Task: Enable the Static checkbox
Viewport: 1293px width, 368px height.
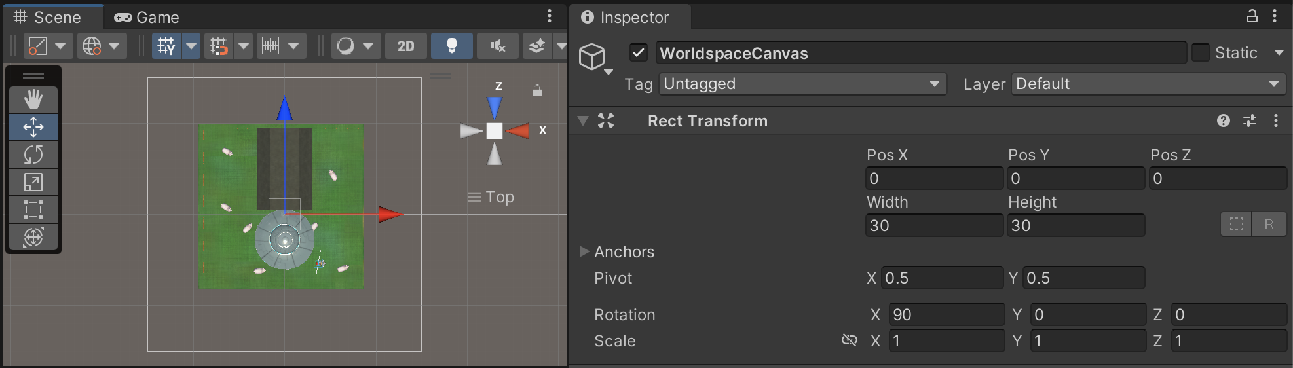Action: [x=1200, y=52]
